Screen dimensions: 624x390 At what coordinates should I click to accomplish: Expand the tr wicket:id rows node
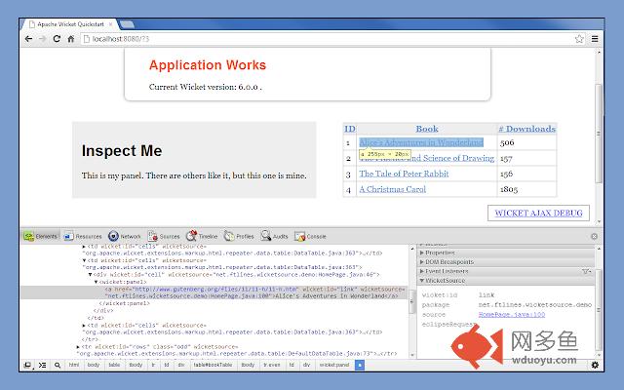(x=78, y=346)
